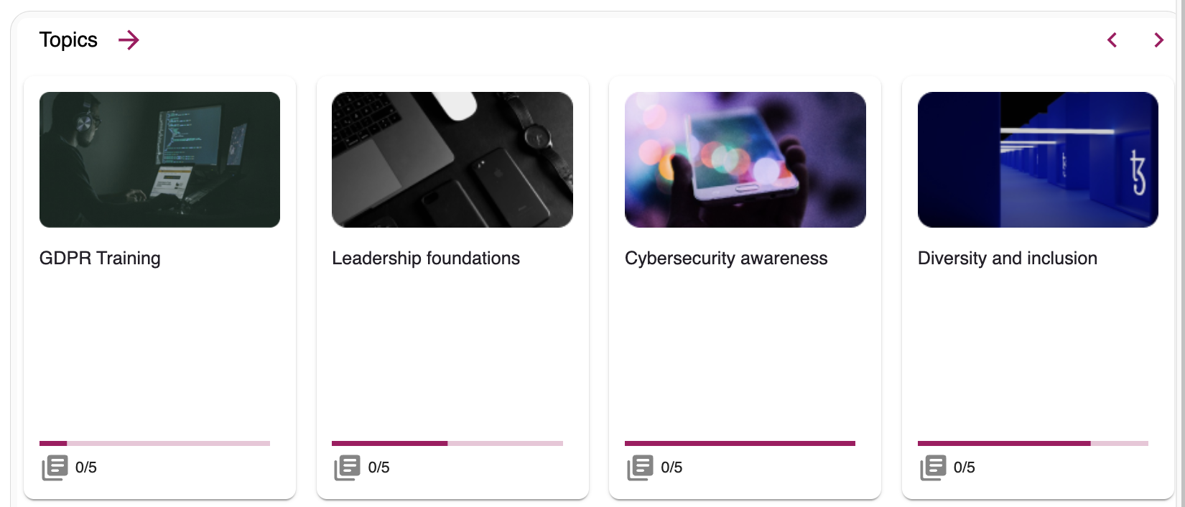1185x507 pixels.
Task: Open the Leadership foundations laptop thumbnail
Action: point(452,159)
